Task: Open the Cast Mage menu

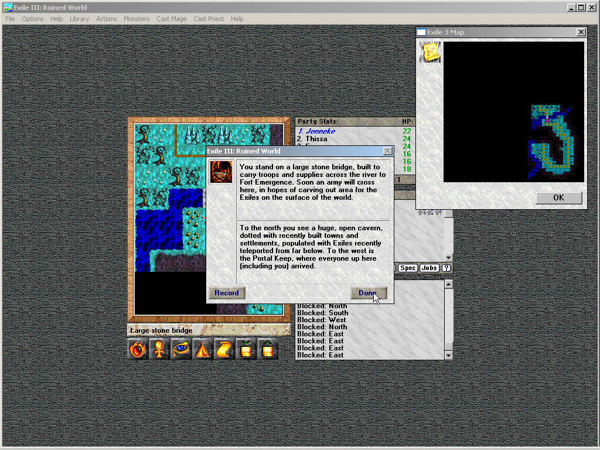Action: pyautogui.click(x=172, y=19)
